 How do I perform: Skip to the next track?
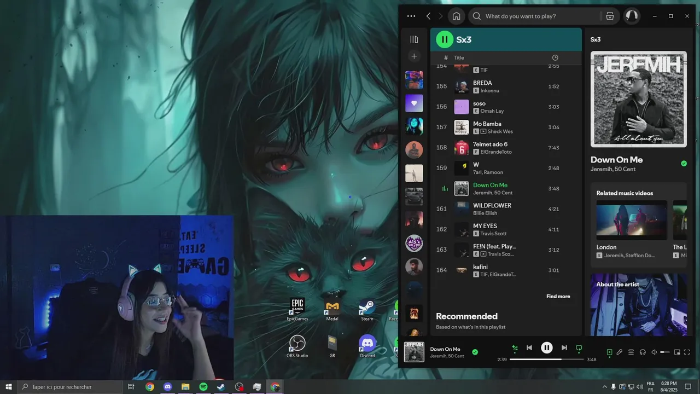pyautogui.click(x=564, y=347)
